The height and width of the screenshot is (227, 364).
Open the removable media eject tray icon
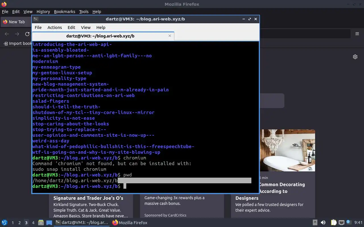point(315,223)
